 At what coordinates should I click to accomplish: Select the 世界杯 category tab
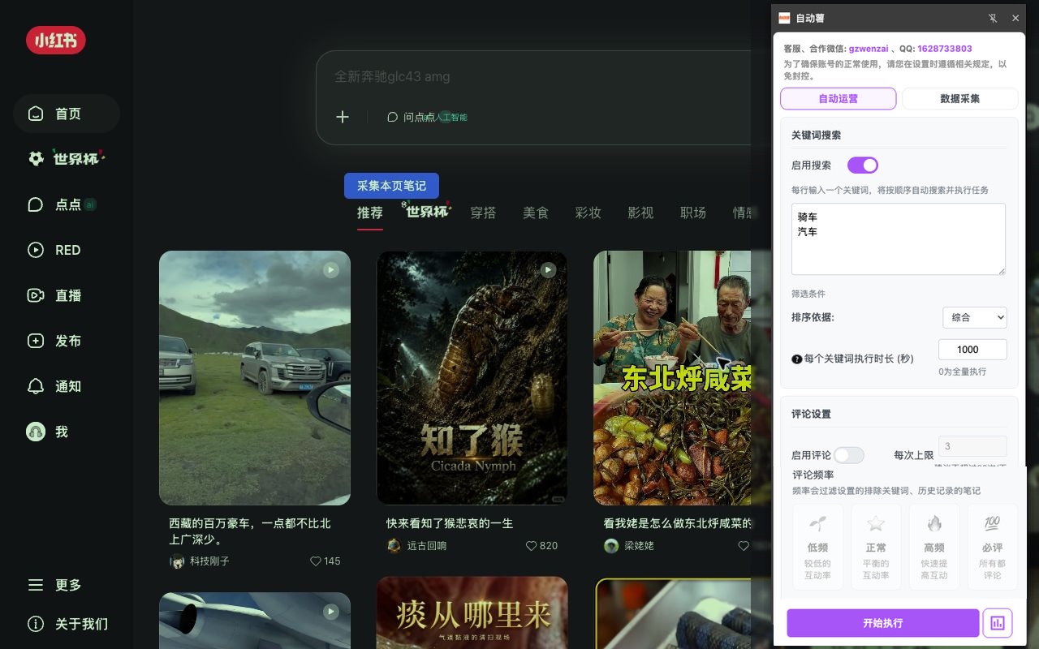pyautogui.click(x=427, y=211)
